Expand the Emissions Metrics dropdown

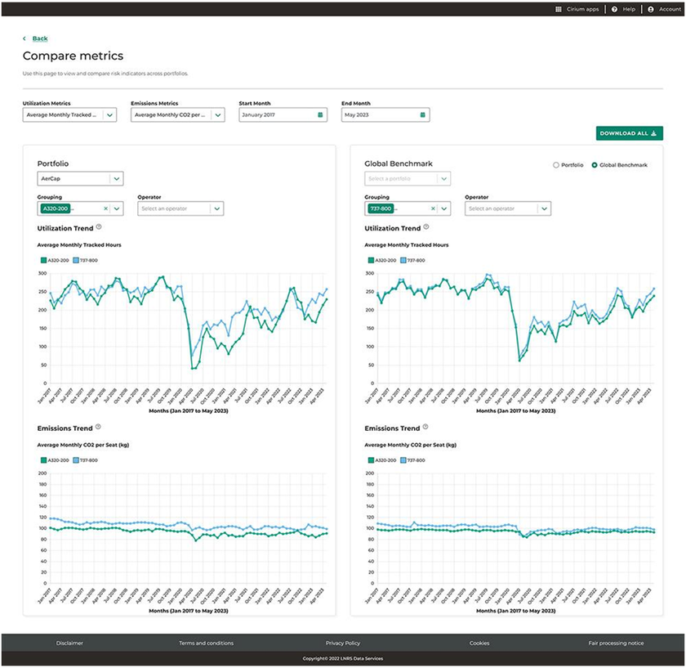click(217, 115)
